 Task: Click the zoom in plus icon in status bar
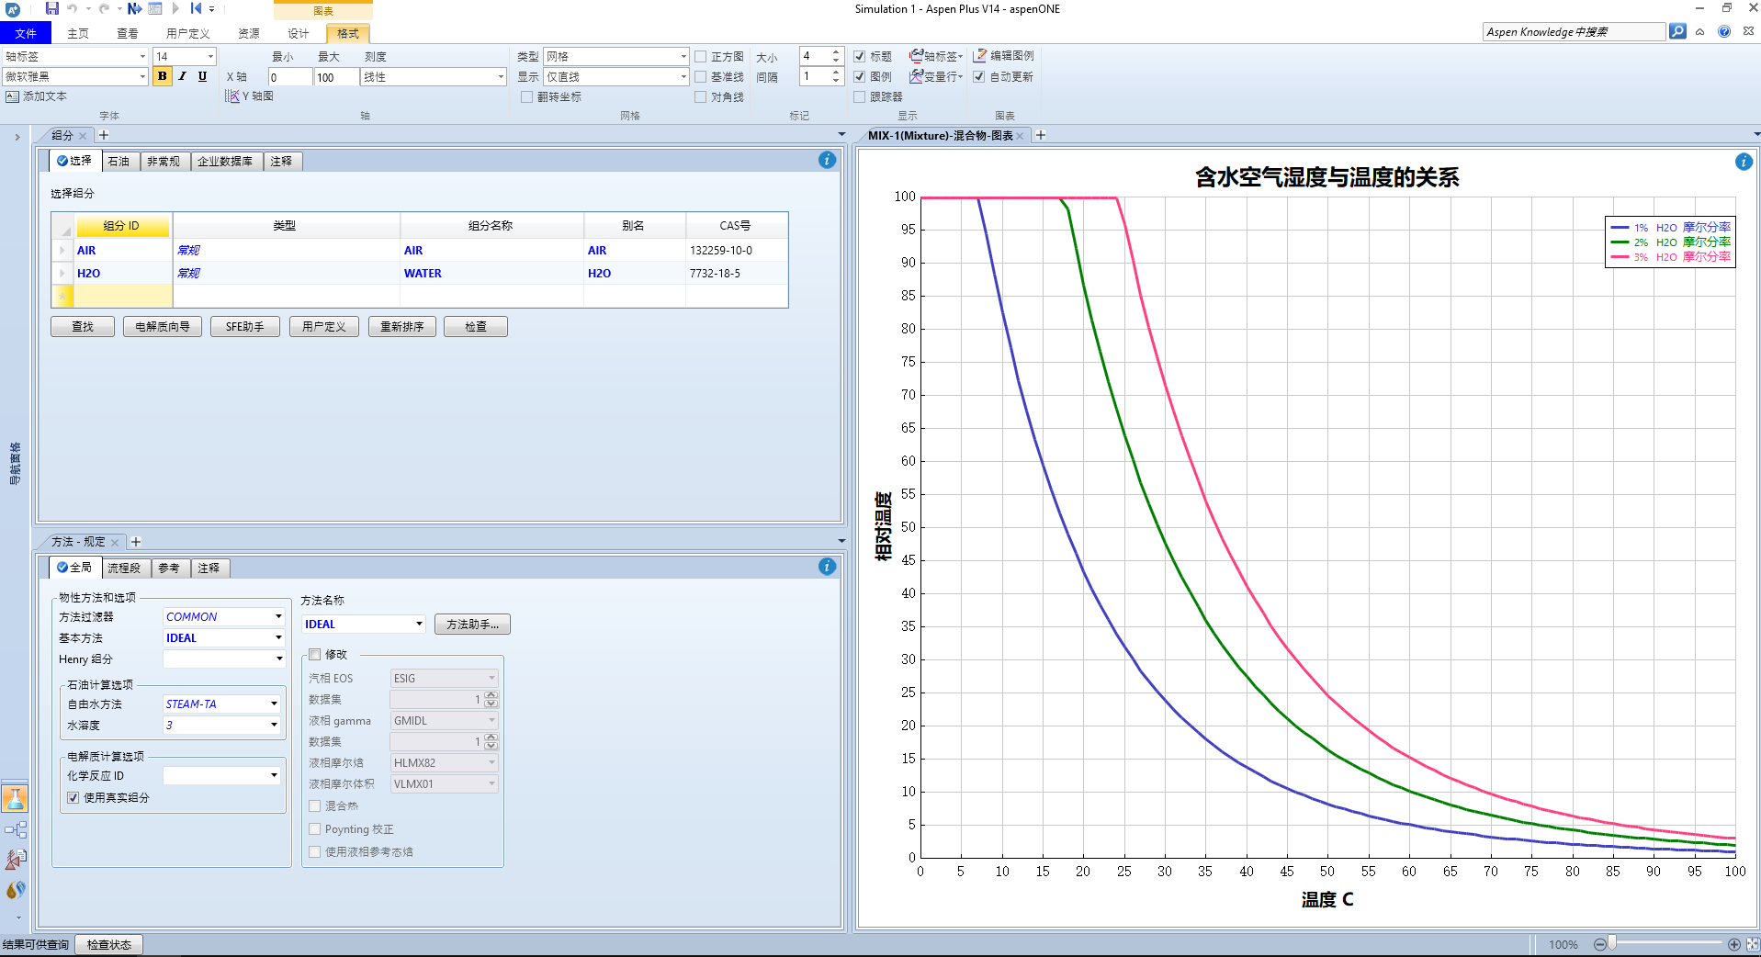point(1734,944)
